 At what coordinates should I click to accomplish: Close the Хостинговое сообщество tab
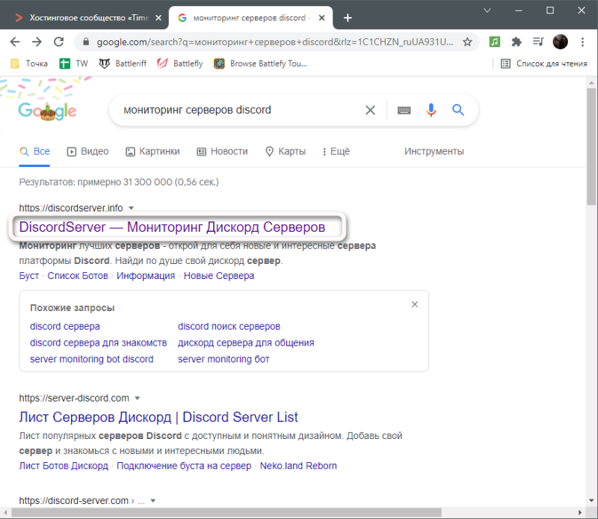point(158,17)
